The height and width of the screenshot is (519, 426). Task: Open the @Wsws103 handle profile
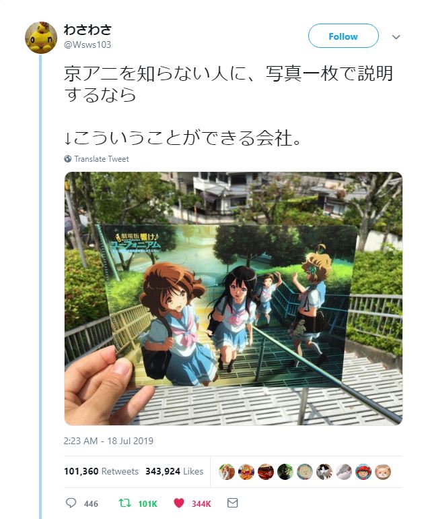coord(87,44)
